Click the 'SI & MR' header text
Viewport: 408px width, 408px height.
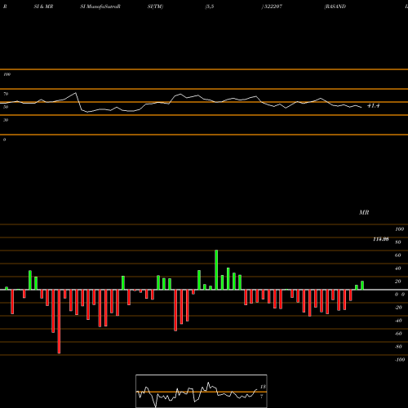tap(43, 7)
